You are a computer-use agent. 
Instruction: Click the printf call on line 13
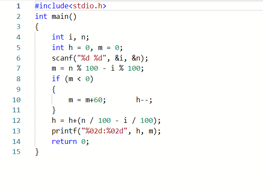click(106, 131)
